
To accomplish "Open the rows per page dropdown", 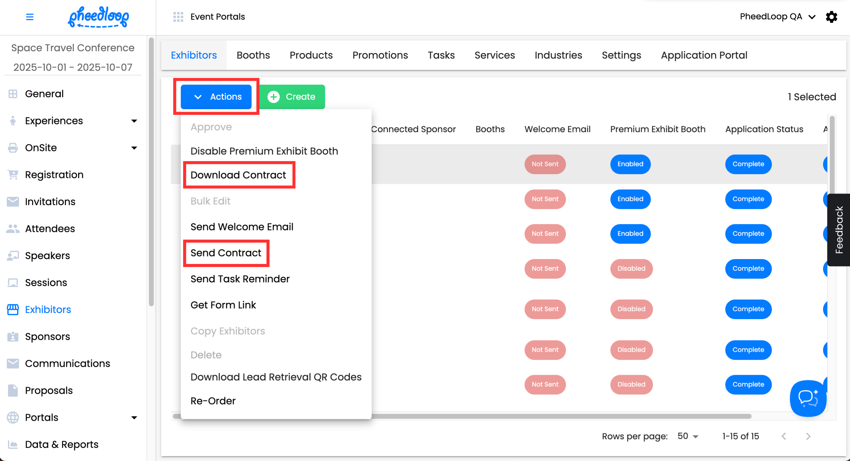I will click(x=688, y=436).
